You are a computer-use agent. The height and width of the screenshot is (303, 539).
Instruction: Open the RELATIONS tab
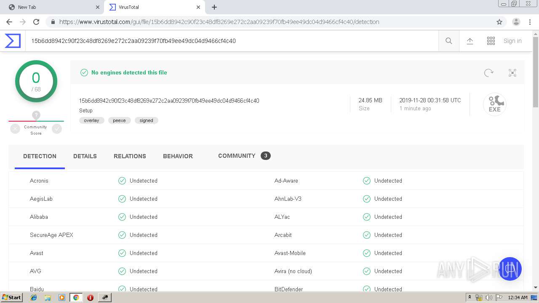[130, 156]
